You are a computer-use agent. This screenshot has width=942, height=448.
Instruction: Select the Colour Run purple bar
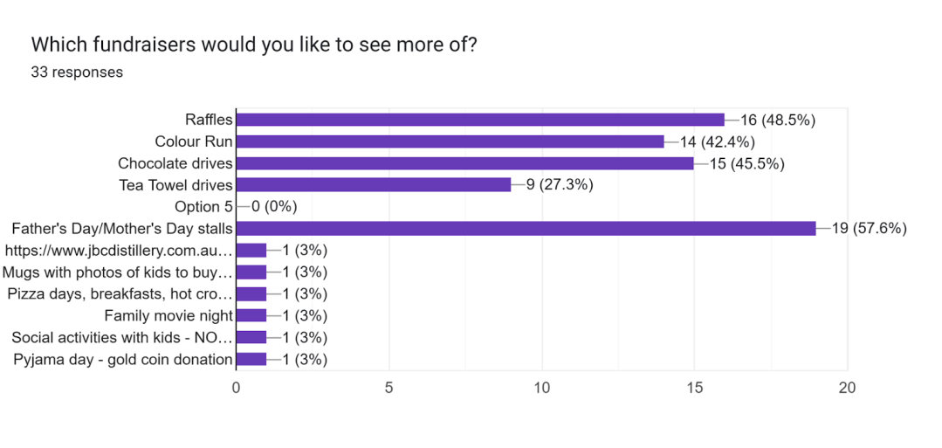tap(450, 141)
